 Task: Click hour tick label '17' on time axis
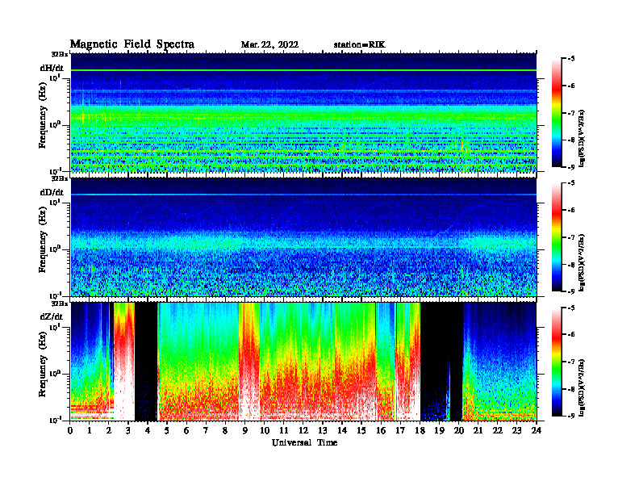click(401, 431)
